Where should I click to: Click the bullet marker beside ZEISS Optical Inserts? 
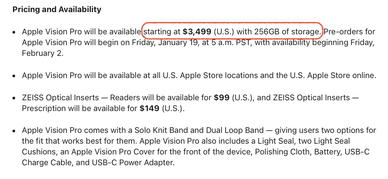coord(13,99)
